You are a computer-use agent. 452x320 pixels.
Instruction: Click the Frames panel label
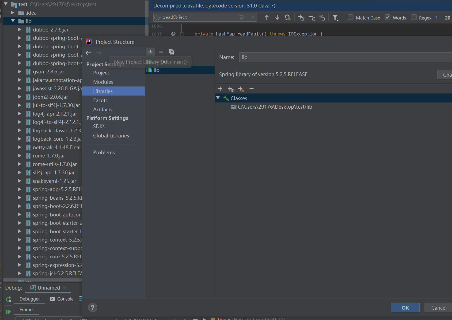pyautogui.click(x=27, y=310)
